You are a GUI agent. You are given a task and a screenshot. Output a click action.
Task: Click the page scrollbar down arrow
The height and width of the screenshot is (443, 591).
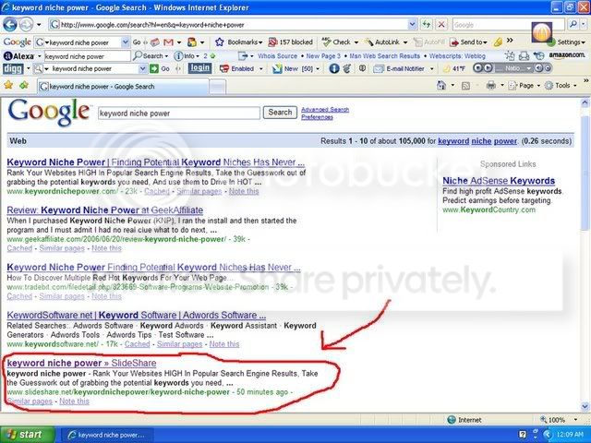[x=585, y=406]
